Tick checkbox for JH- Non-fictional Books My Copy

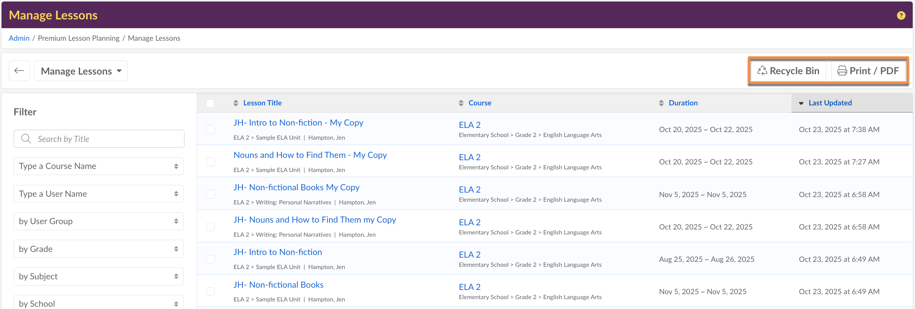point(210,194)
